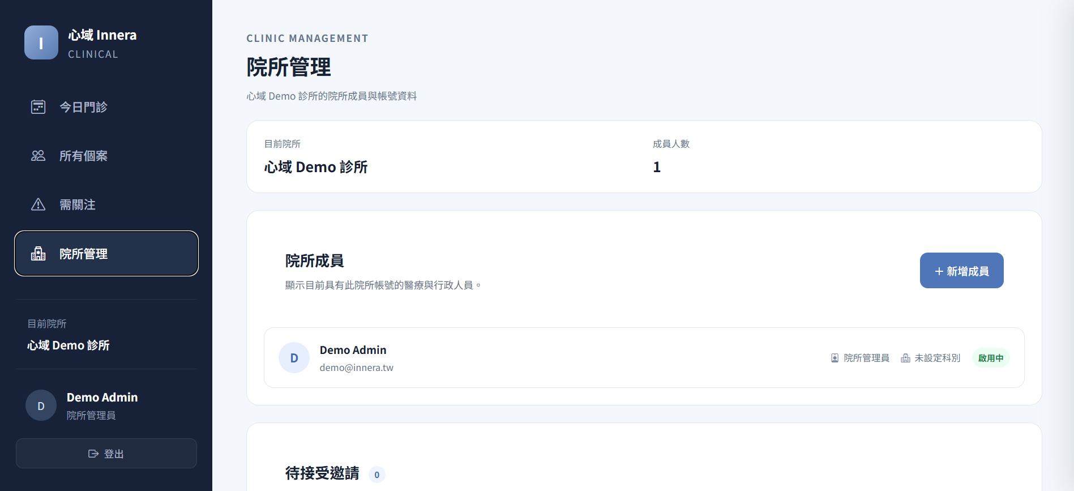Open 需關注 menu label
The width and height of the screenshot is (1074, 491).
point(78,204)
